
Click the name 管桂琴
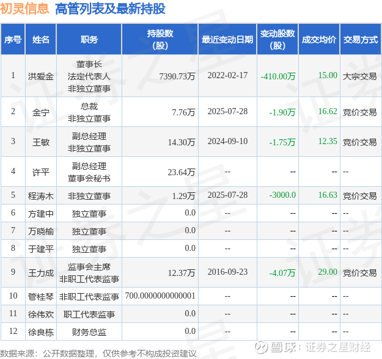coord(41,297)
